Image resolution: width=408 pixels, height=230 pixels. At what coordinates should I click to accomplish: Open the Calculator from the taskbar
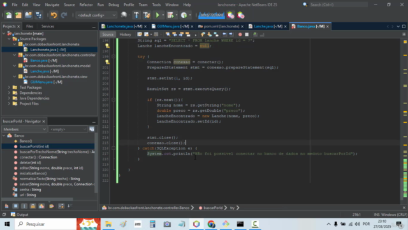(152, 224)
